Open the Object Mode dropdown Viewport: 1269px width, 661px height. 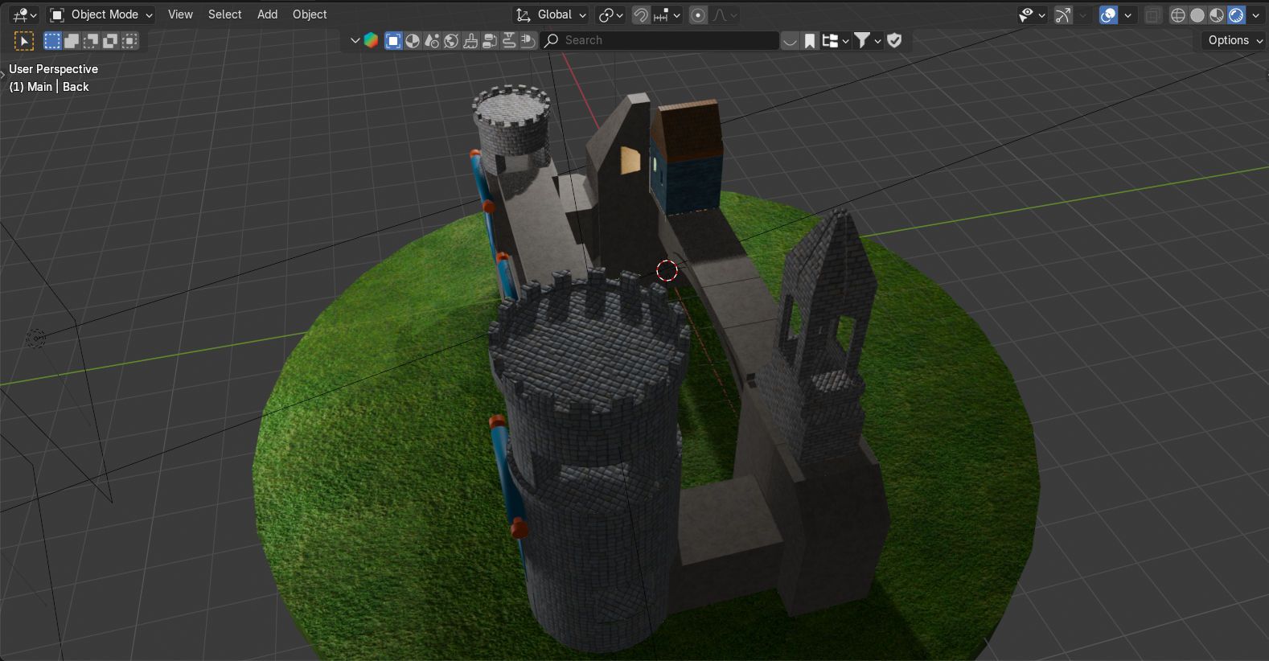(101, 14)
